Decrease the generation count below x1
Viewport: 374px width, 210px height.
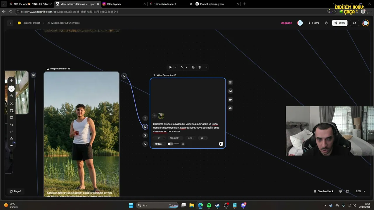(x=155, y=138)
